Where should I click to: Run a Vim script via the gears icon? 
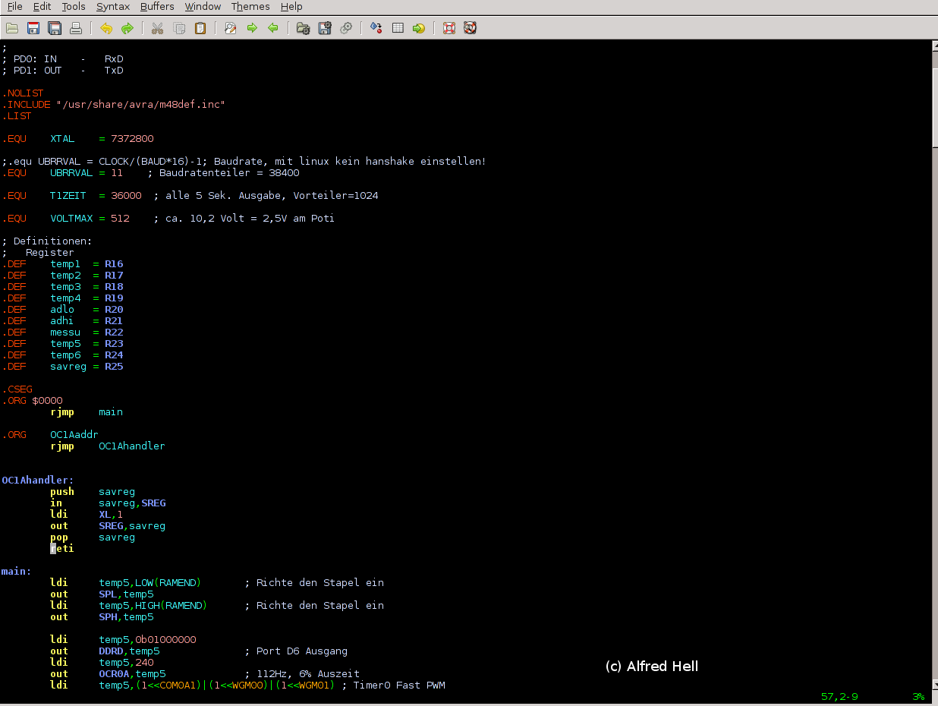coord(347,28)
